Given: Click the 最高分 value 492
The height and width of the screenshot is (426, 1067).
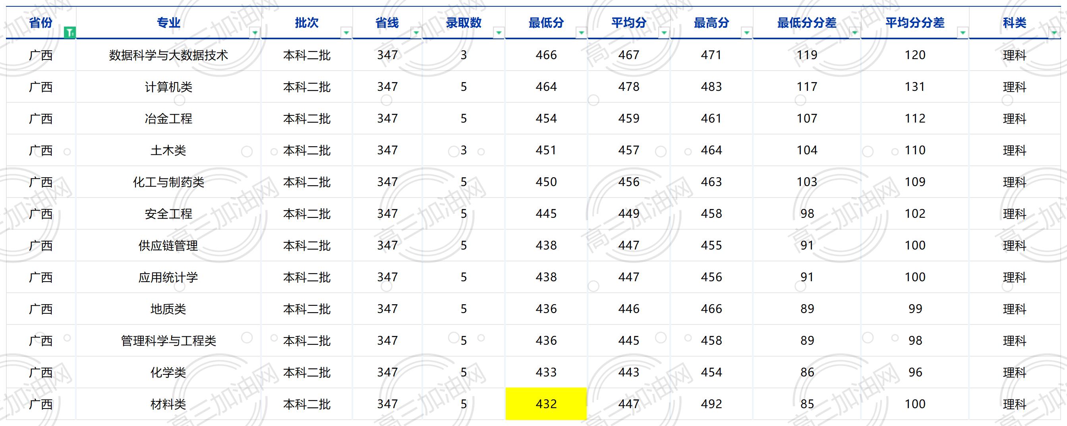Looking at the screenshot, I should [x=711, y=404].
